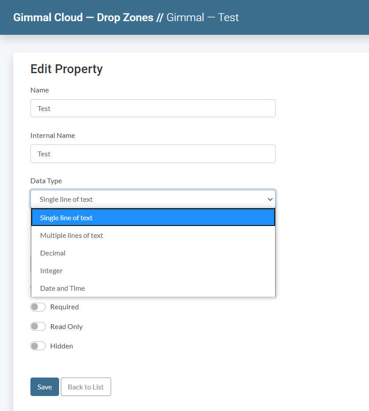Click the Internal Name text box
The height and width of the screenshot is (411, 369).
coord(153,154)
